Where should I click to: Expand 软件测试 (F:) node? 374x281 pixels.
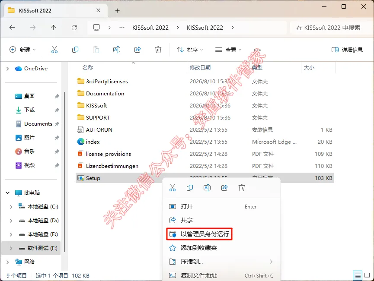[x=11, y=248]
